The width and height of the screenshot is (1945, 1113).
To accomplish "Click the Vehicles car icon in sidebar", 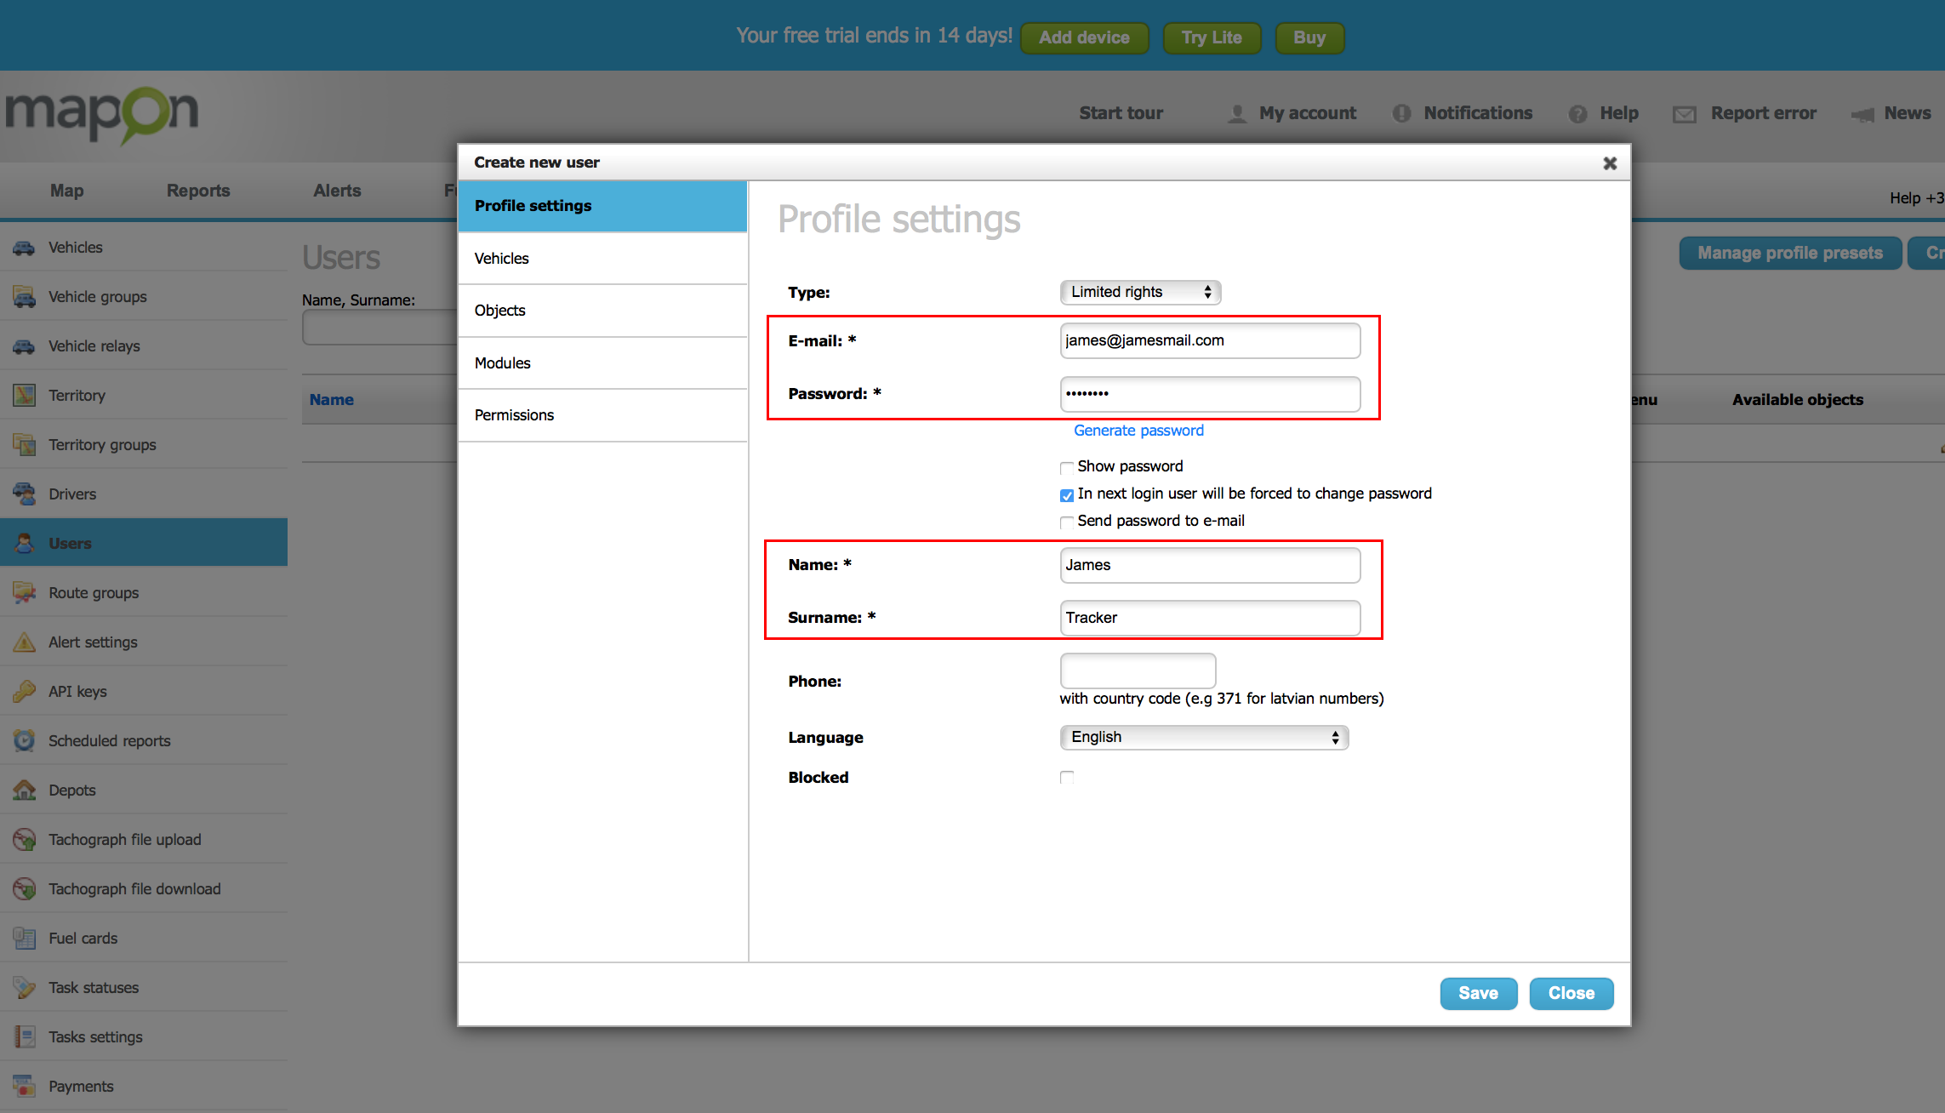I will tap(24, 248).
